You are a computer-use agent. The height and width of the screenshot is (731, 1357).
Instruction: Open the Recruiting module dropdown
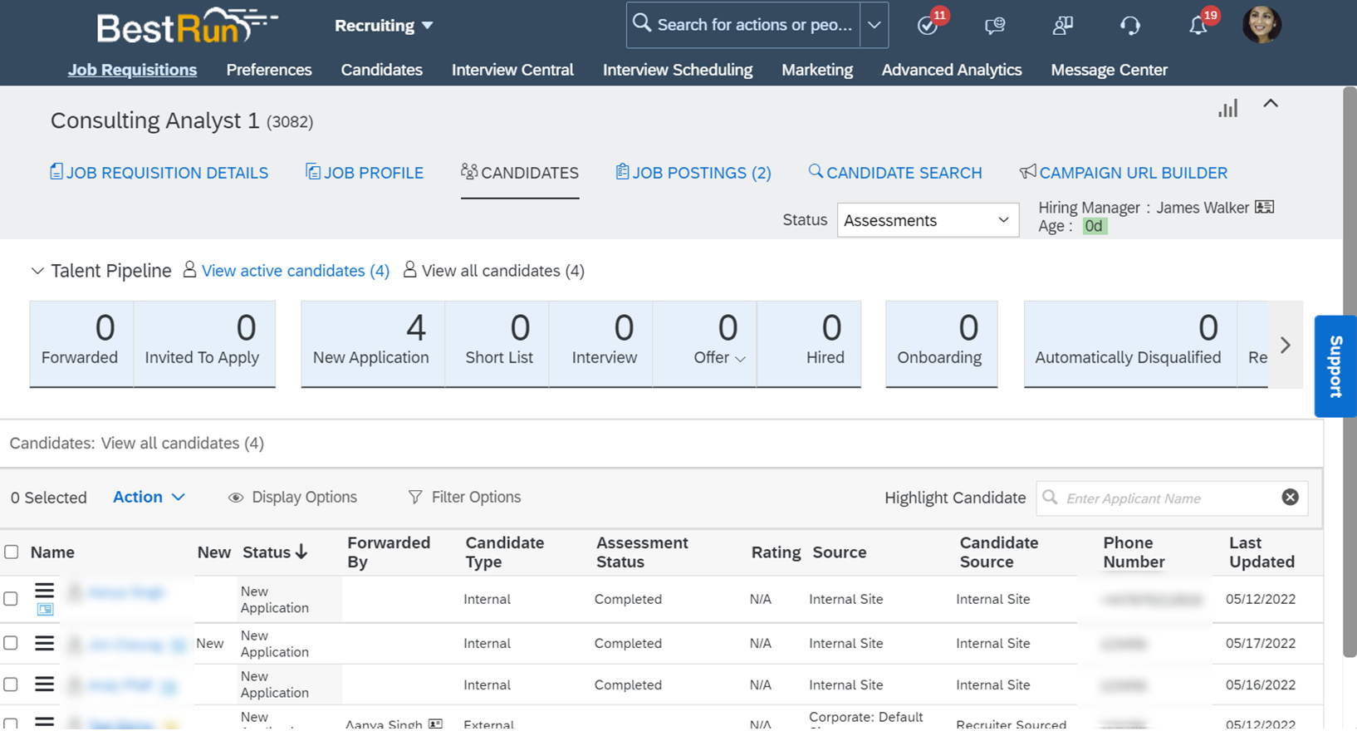(x=384, y=26)
